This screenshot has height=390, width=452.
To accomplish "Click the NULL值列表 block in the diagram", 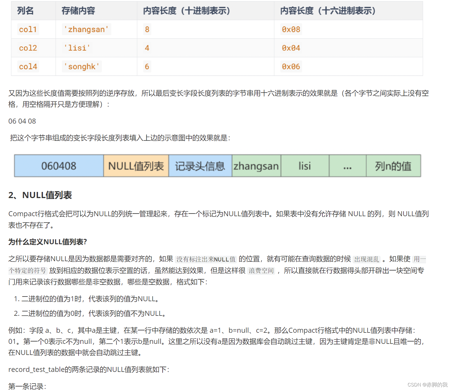I will point(136,166).
